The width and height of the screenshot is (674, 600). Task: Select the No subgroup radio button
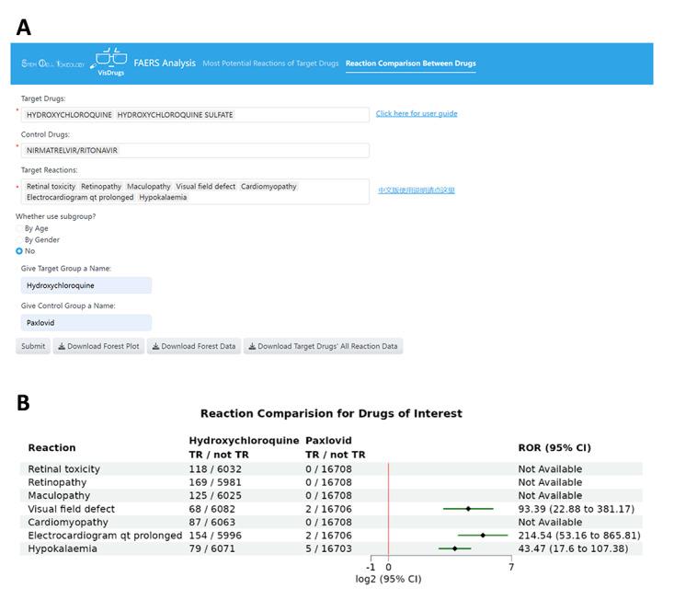19,251
